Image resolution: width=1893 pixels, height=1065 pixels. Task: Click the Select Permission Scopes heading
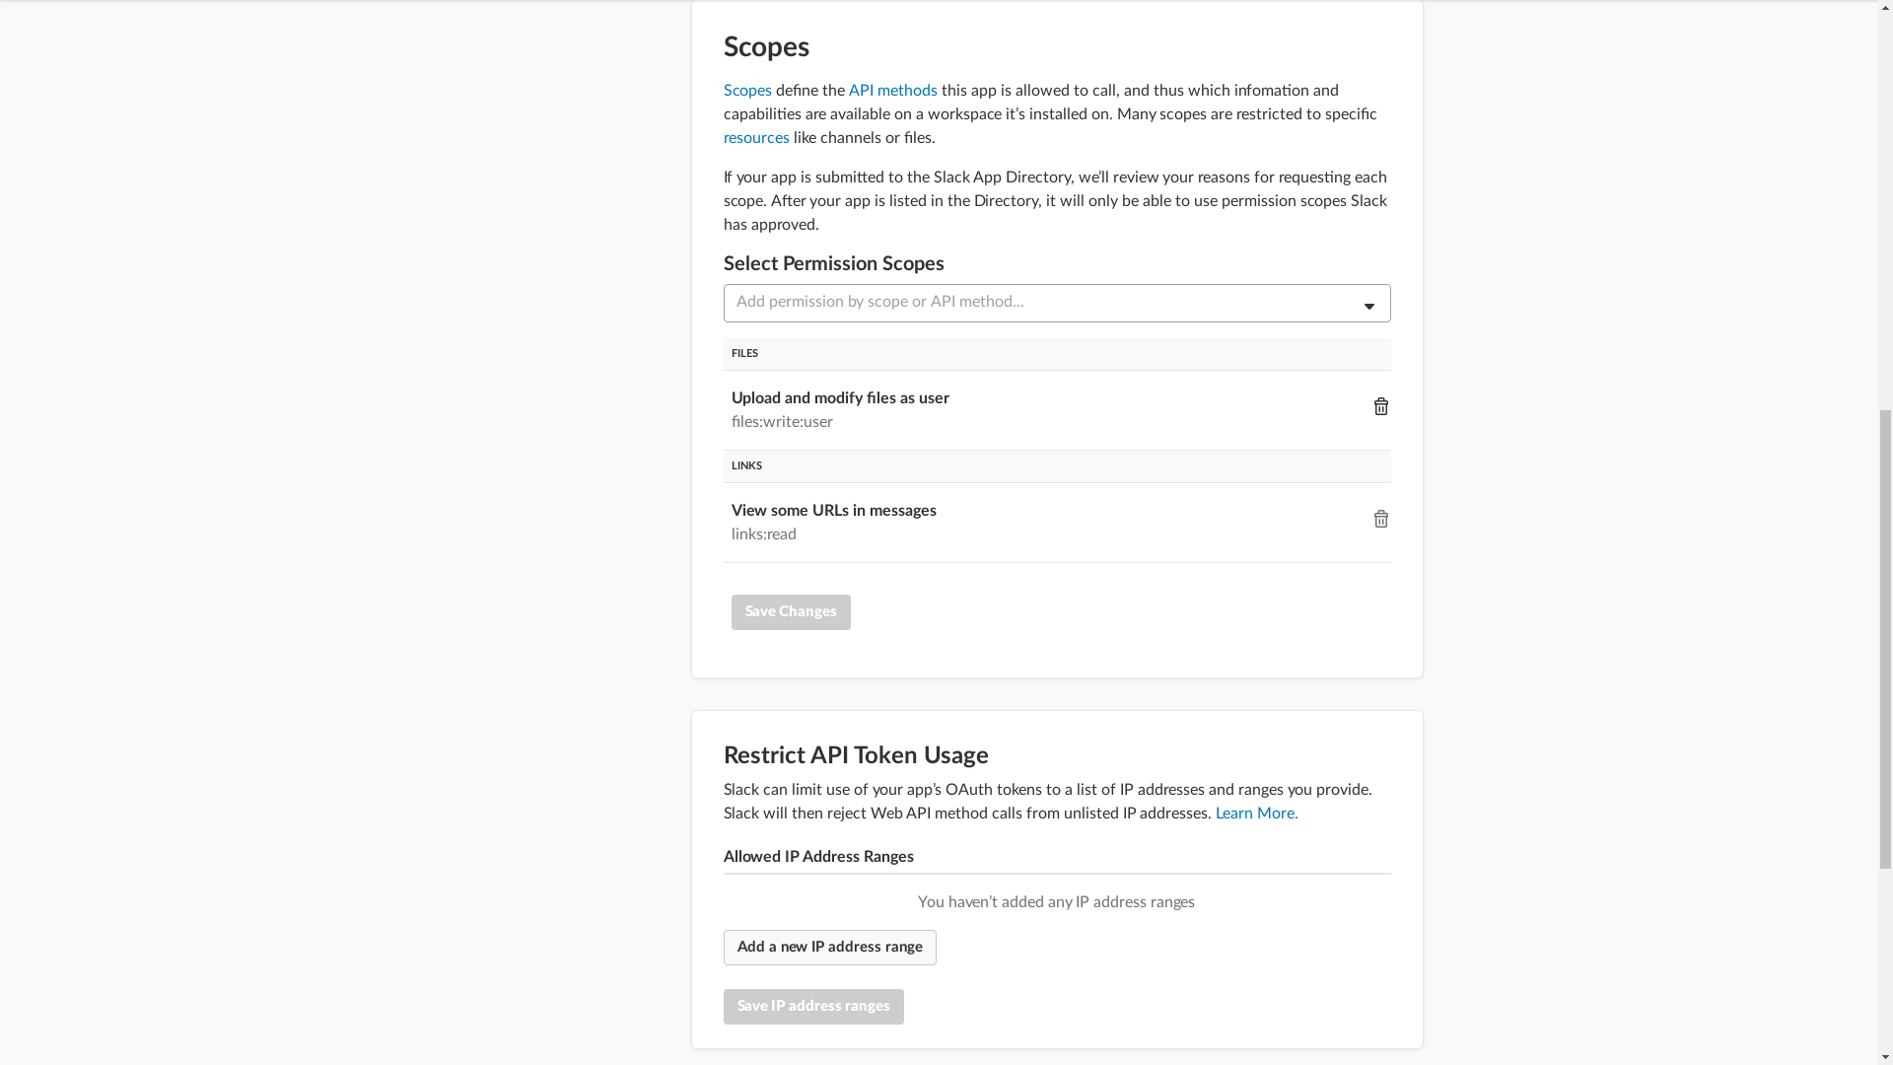(x=833, y=264)
